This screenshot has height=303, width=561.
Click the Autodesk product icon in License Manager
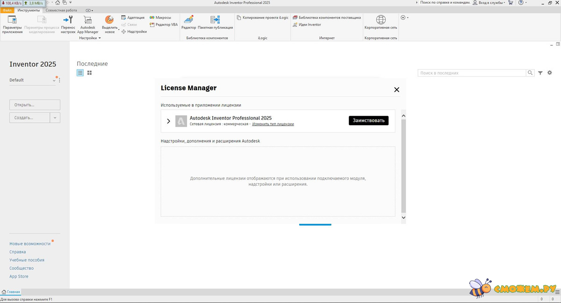coord(181,121)
